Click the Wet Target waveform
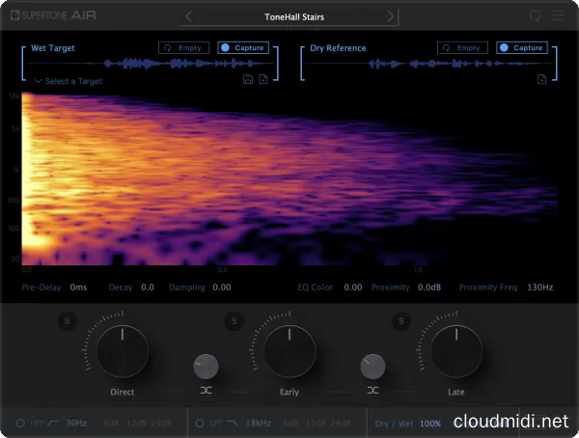The height and width of the screenshot is (438, 579). tap(150, 64)
